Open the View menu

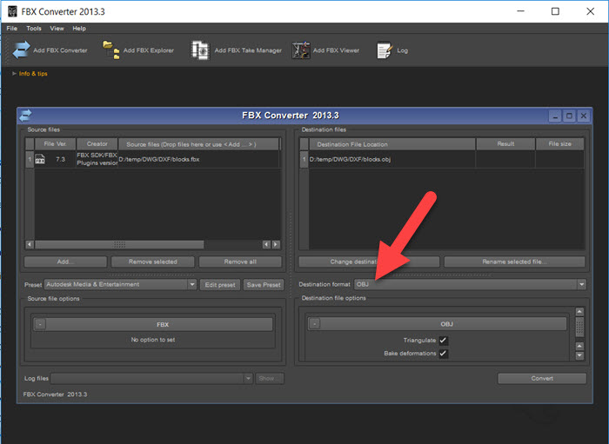coord(57,29)
